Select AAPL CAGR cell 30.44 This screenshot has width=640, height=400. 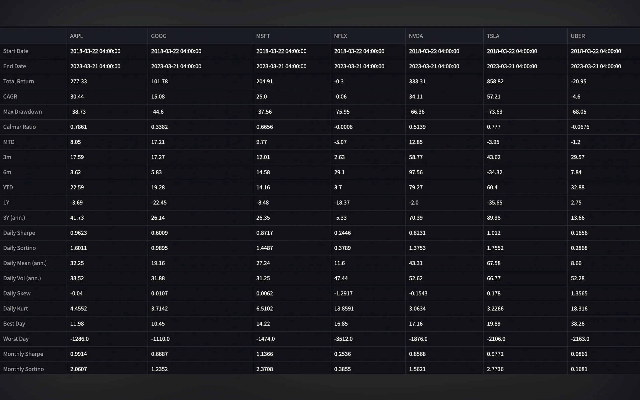[77, 96]
